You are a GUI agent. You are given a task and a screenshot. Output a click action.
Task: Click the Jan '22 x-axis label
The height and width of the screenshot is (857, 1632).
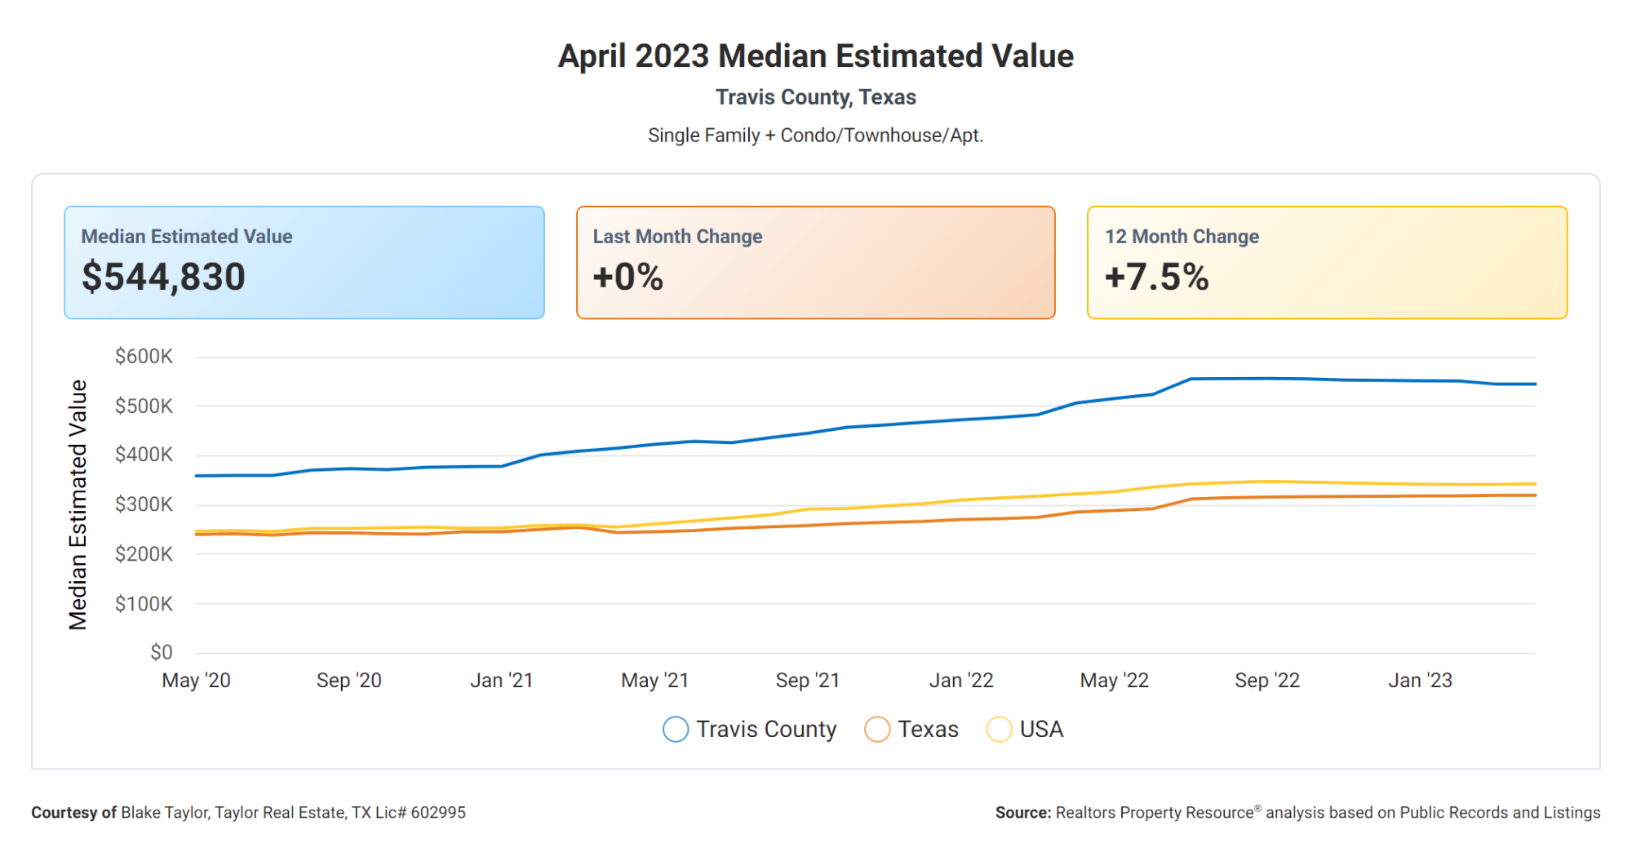coord(961,680)
